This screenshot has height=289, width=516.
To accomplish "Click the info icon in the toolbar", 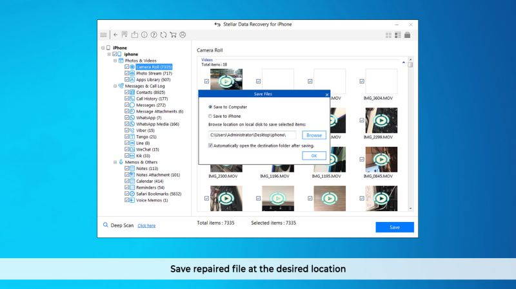I will [x=144, y=35].
